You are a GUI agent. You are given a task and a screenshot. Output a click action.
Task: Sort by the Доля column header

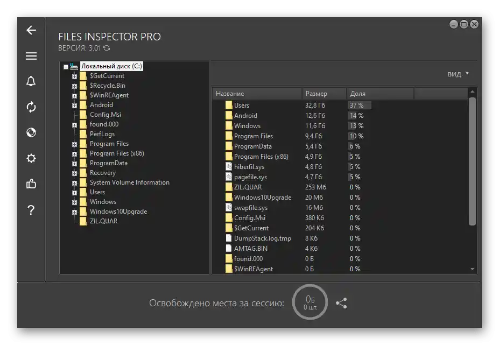pyautogui.click(x=380, y=94)
